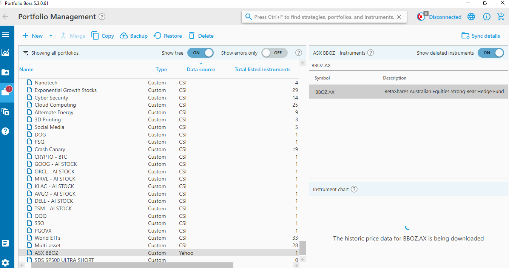Select the Crash Canary portfolio
Screen dimensions: 509x268
point(50,149)
